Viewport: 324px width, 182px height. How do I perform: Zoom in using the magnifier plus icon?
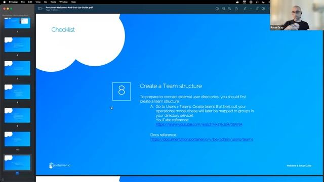tap(229, 9)
